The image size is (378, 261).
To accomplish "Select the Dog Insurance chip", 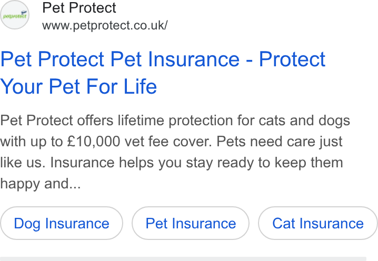I will (62, 223).
